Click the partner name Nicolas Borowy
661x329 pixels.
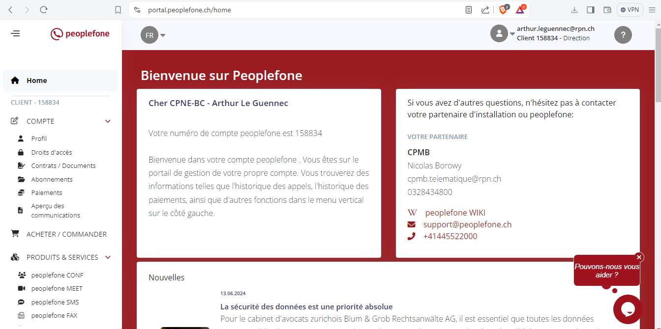click(x=434, y=165)
